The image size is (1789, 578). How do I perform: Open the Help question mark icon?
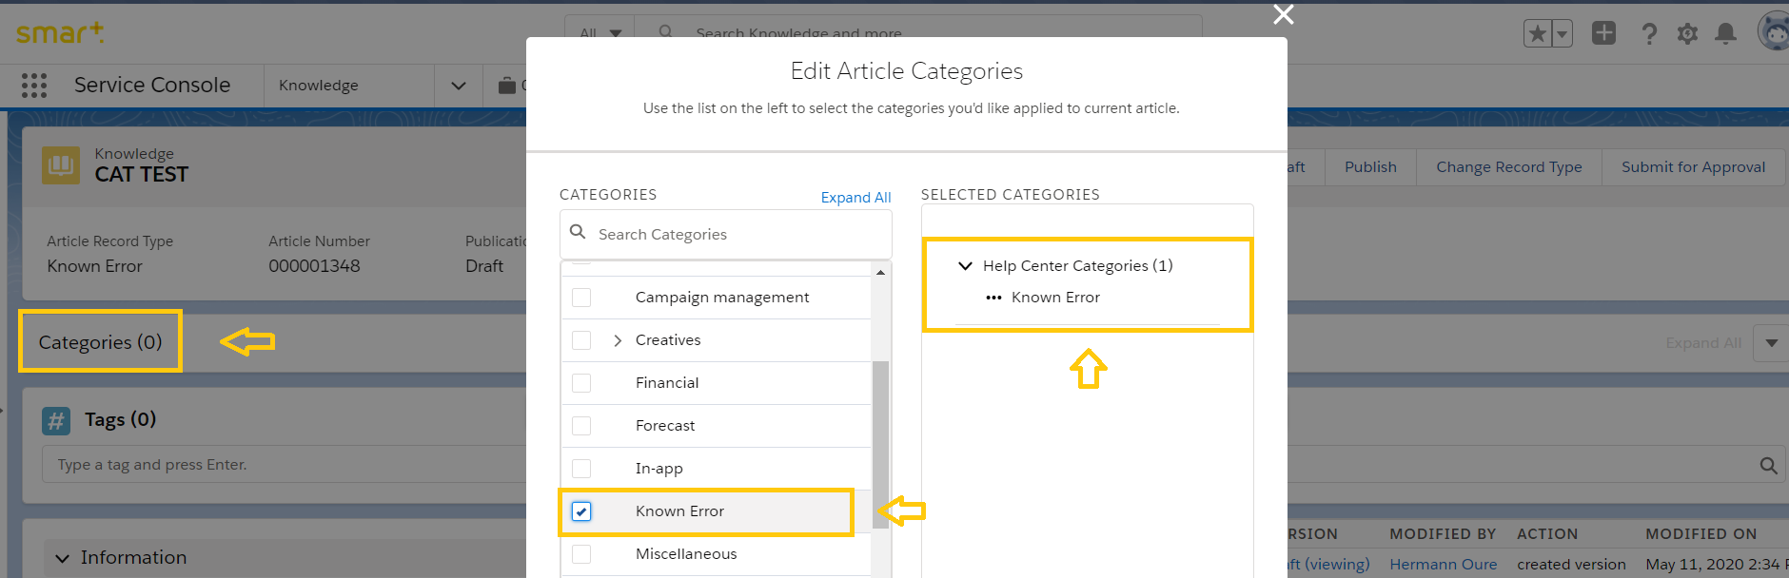1649,34
